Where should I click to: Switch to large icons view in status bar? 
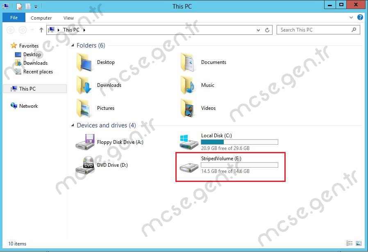359,243
